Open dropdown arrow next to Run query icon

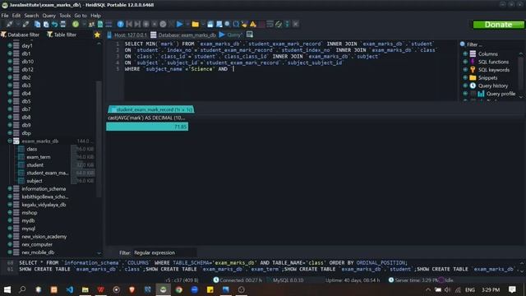[x=187, y=24]
